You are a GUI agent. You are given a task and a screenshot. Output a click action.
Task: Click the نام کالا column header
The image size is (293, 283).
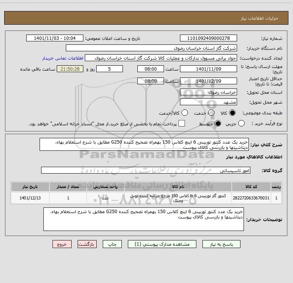tap(178, 187)
